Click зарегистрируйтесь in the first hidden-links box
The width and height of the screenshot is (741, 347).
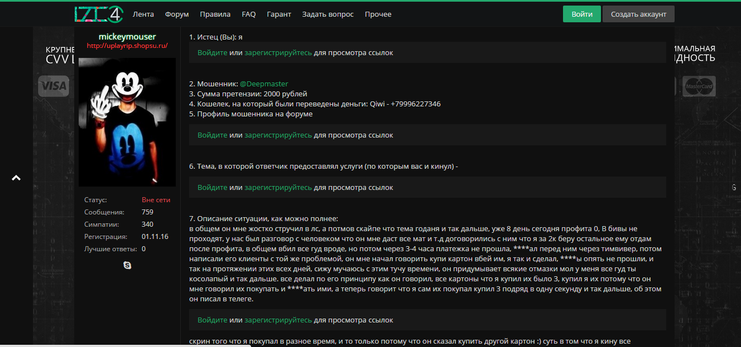click(278, 52)
